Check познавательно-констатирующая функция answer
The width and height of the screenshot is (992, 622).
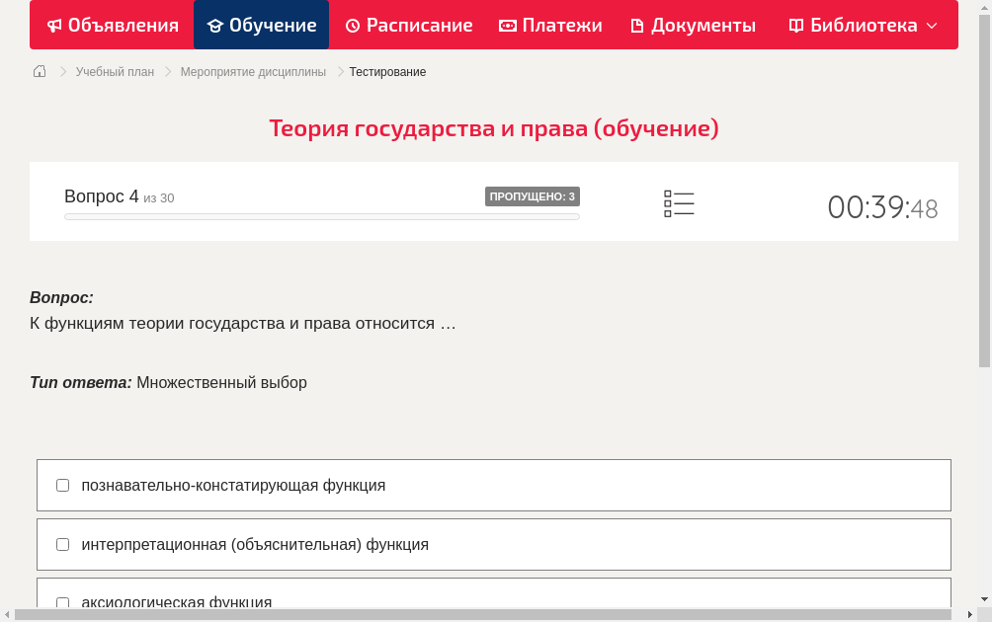(62, 485)
